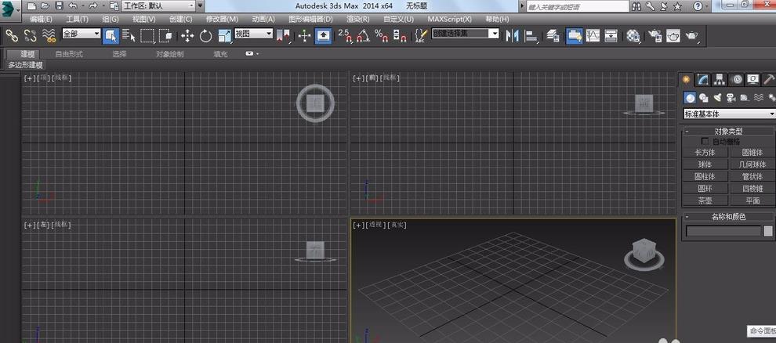Click the Open File folder icon
This screenshot has width=776, height=343.
coord(45,6)
